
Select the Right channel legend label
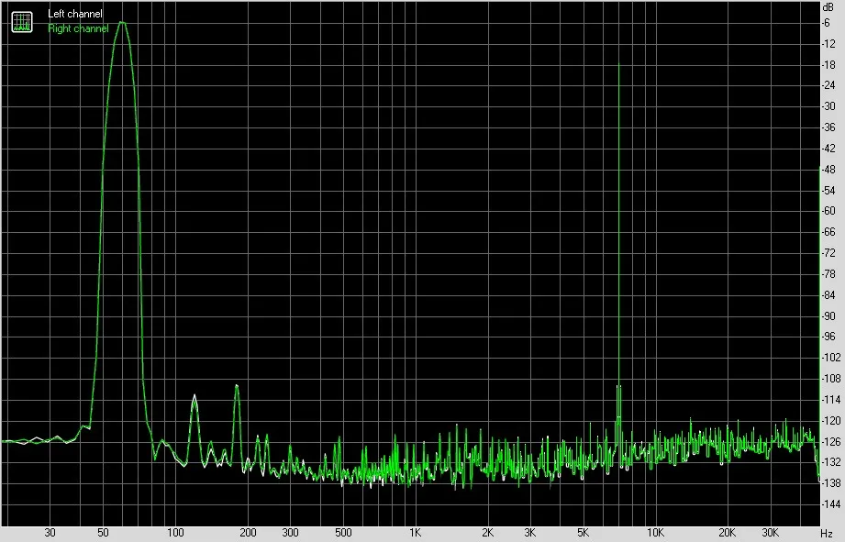[x=78, y=28]
